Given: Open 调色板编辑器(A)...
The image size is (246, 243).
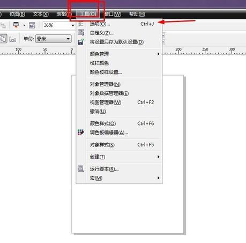Looking at the screenshot, I should coord(119,132).
